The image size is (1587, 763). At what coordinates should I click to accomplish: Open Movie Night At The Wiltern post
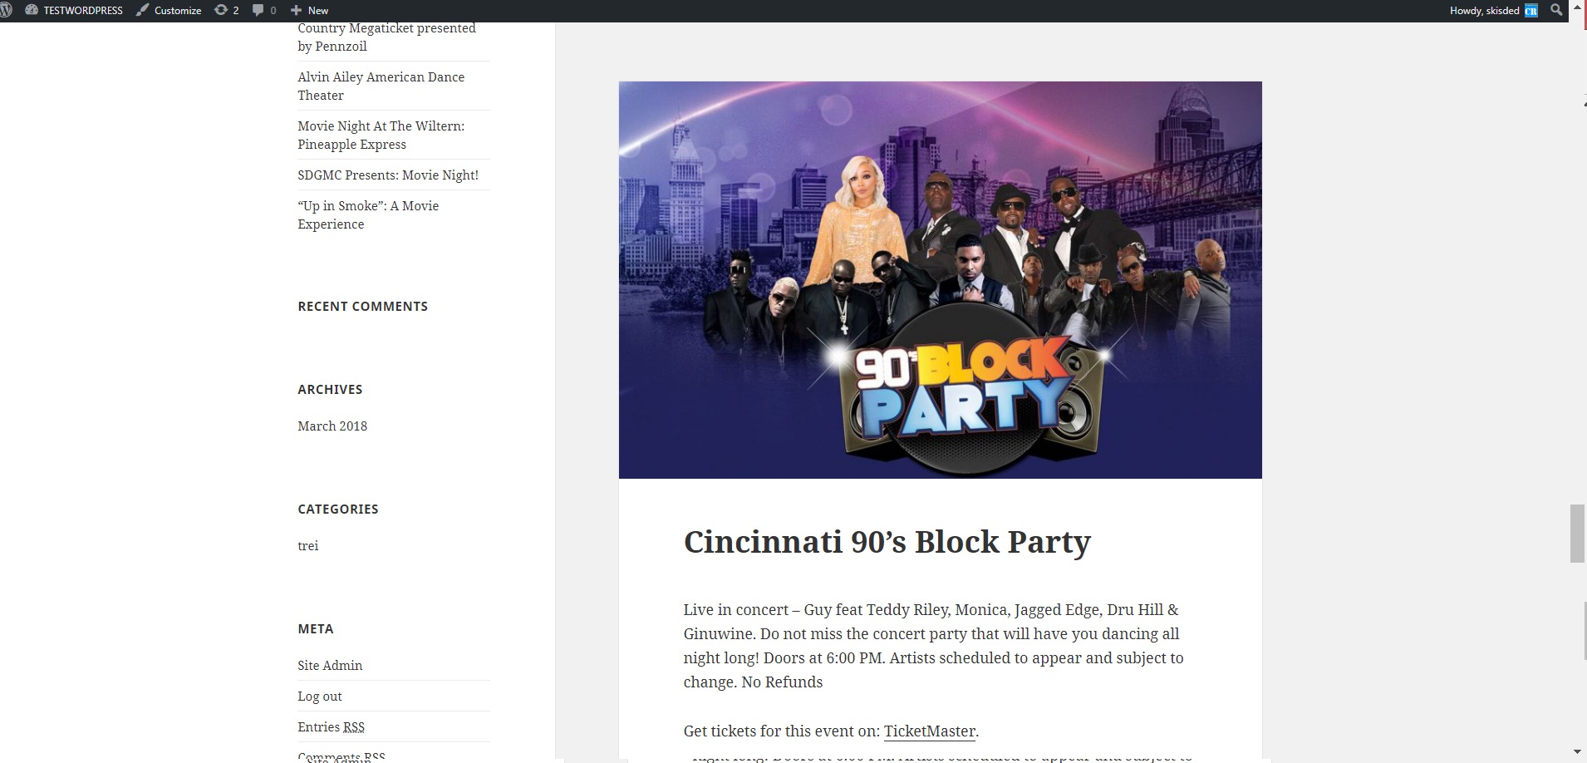381,135
